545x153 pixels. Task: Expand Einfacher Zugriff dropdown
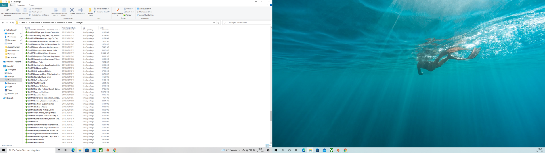pyautogui.click(x=102, y=12)
